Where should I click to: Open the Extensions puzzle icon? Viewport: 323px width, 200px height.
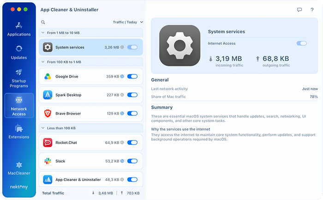pos(19,128)
